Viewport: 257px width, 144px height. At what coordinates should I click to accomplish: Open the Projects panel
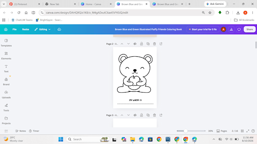(x=6, y=121)
